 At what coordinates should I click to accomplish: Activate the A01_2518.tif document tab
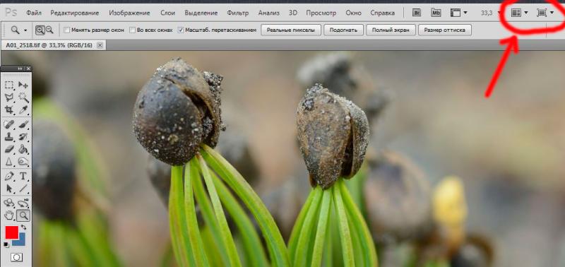(x=49, y=45)
